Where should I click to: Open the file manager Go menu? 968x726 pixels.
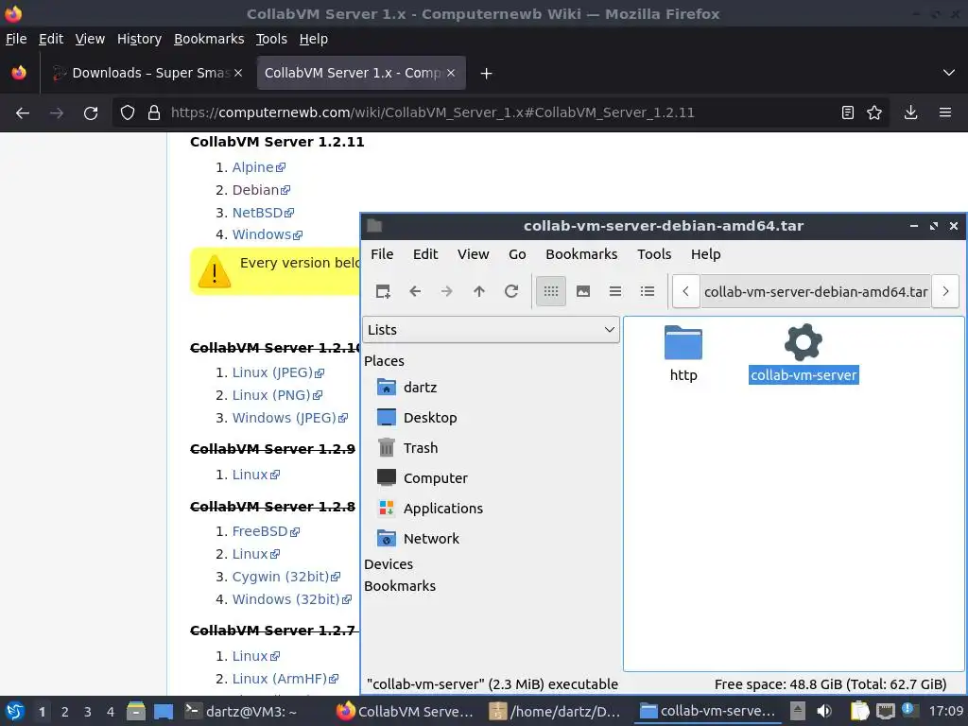click(x=517, y=254)
